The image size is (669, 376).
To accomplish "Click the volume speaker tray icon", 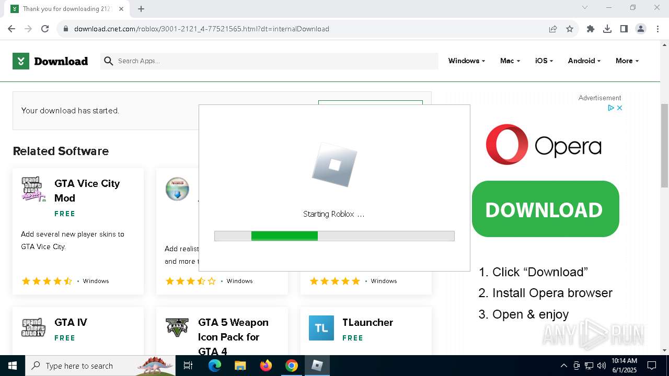I will 602,366.
